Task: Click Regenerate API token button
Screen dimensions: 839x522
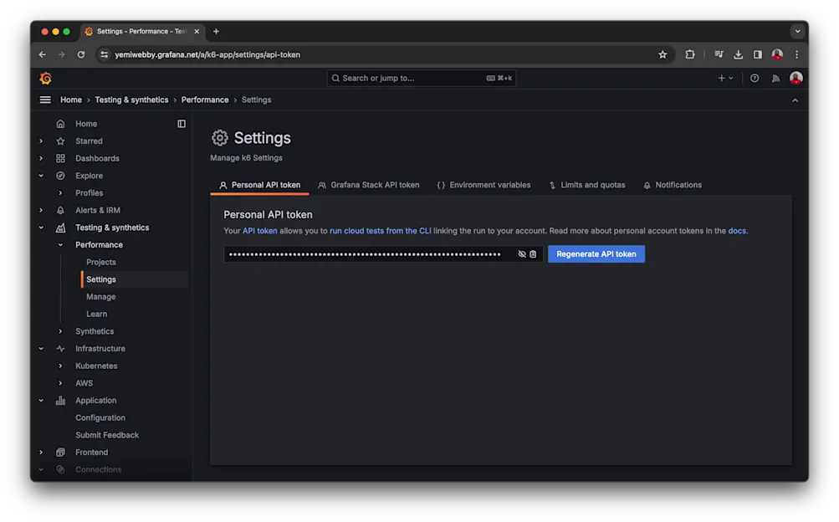Action: 596,254
